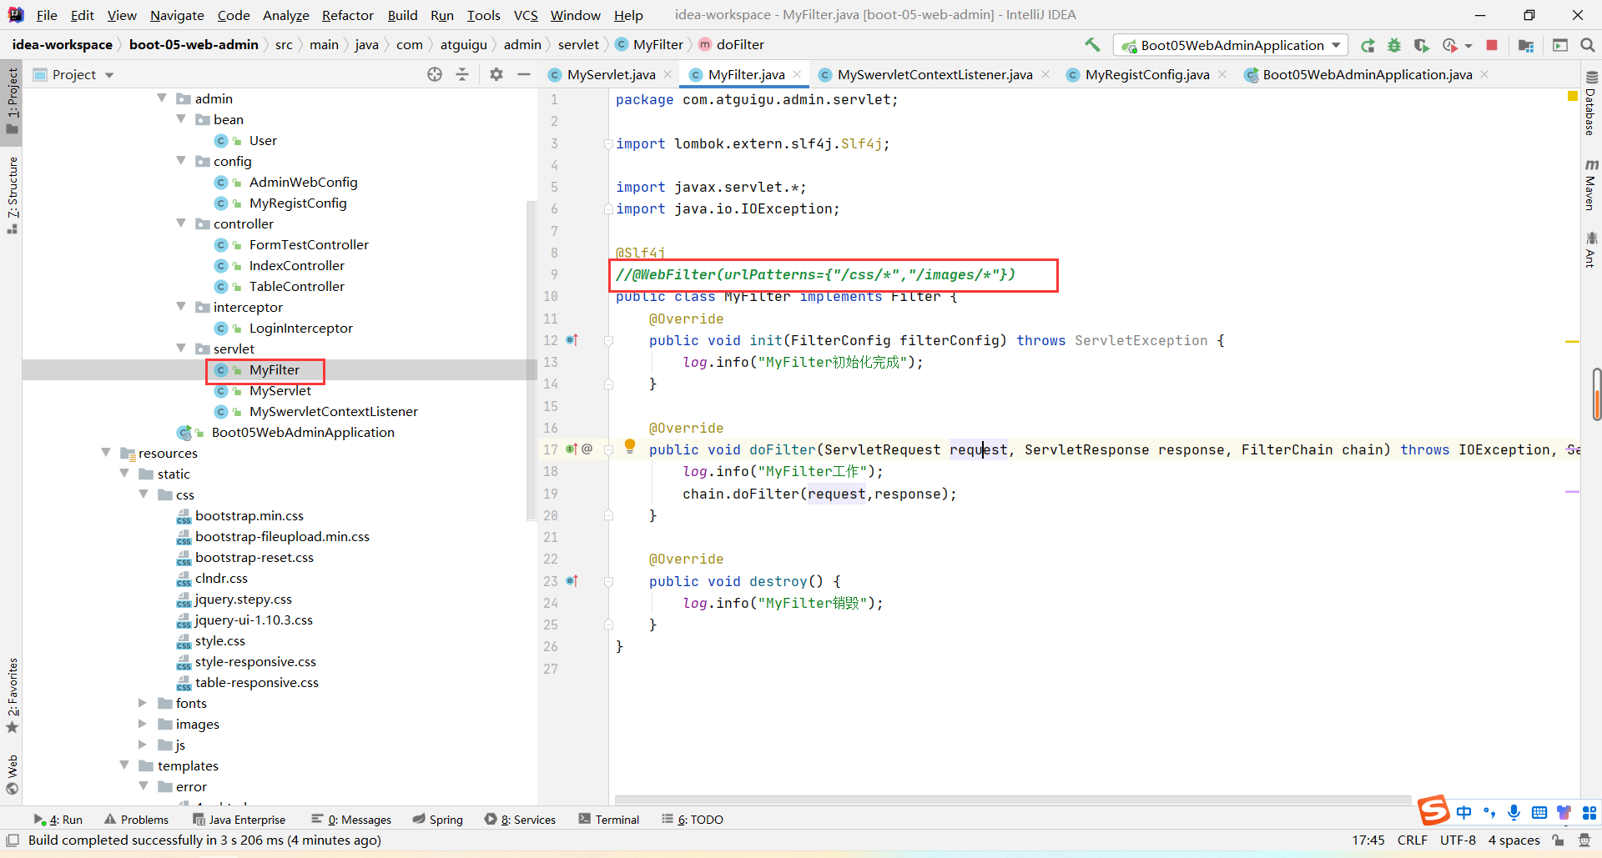This screenshot has width=1602, height=858.
Task: Open the Favorites tool window on the left edge
Action: [x=13, y=695]
